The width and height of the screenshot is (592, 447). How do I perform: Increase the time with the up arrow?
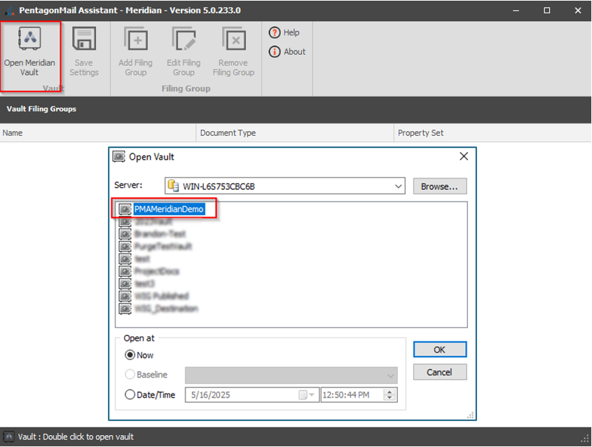tap(390, 392)
